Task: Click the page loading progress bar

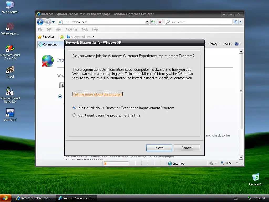Action: click(116, 163)
